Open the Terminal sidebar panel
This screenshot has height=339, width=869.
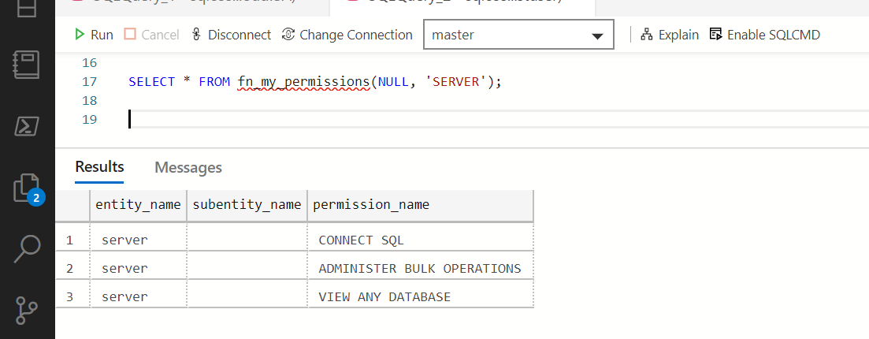coord(27,126)
